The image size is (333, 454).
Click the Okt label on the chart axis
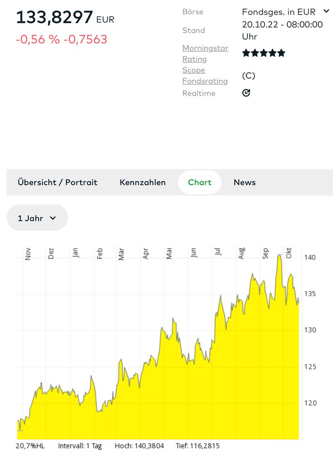290,253
